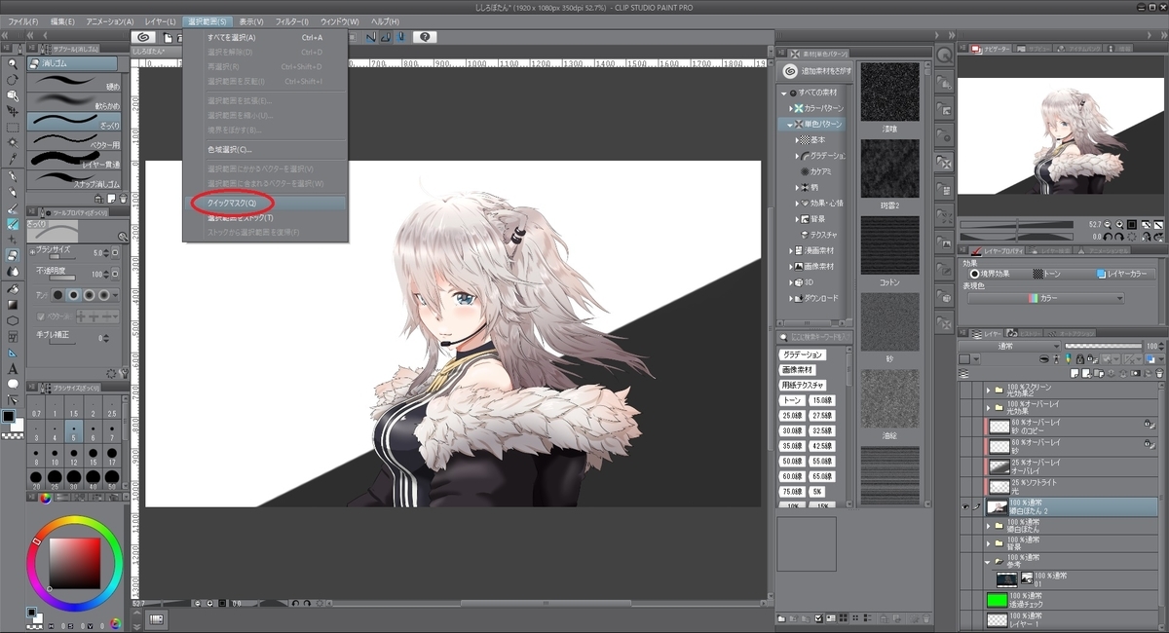Select the Text tool
Image resolution: width=1169 pixels, height=633 pixels.
[x=13, y=368]
